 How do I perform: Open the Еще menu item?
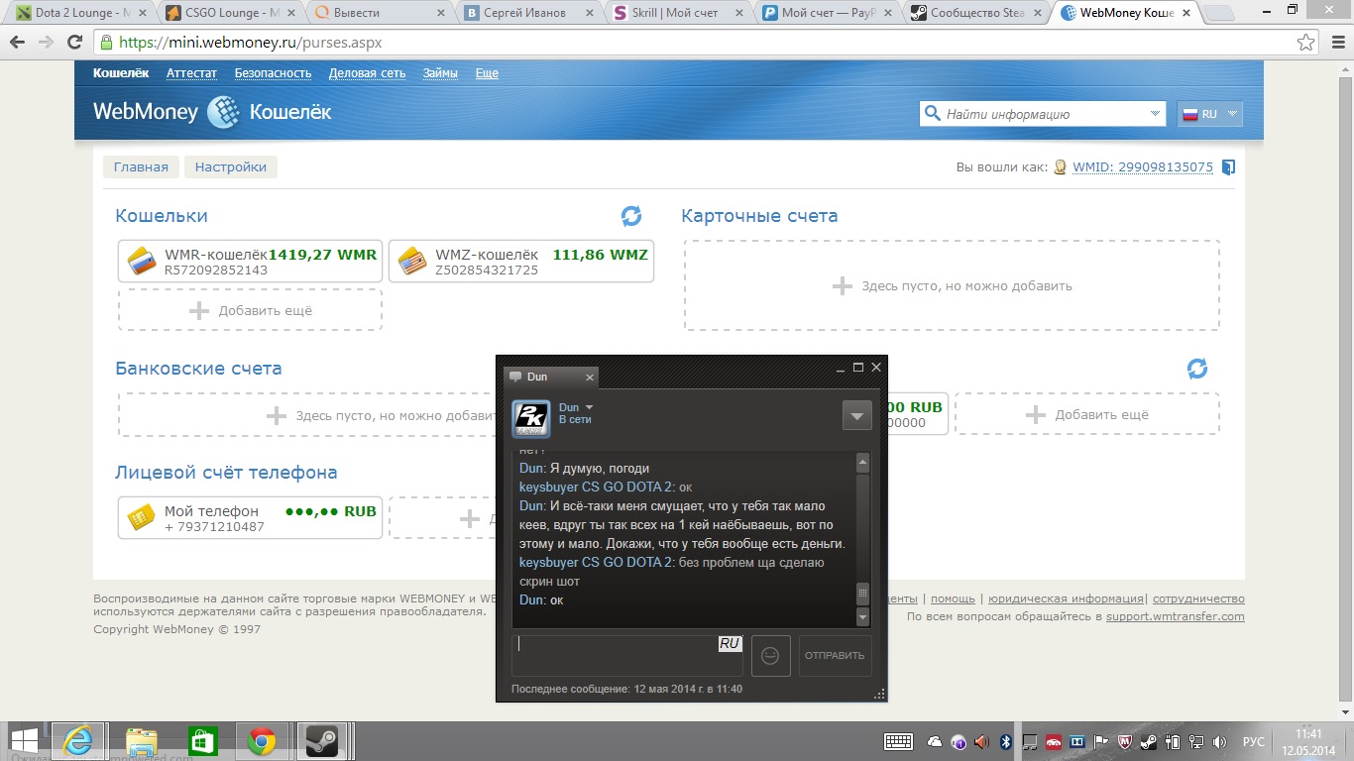487,73
